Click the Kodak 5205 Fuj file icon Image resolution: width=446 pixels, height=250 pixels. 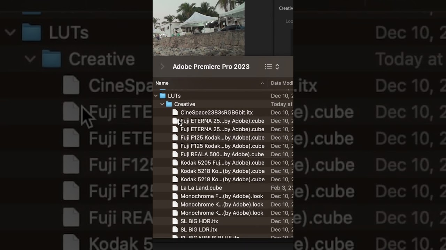point(175,162)
